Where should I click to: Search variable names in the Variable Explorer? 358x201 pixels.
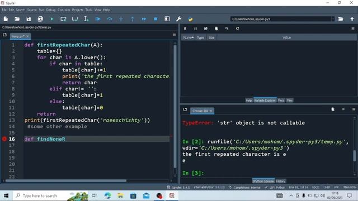coord(227,28)
